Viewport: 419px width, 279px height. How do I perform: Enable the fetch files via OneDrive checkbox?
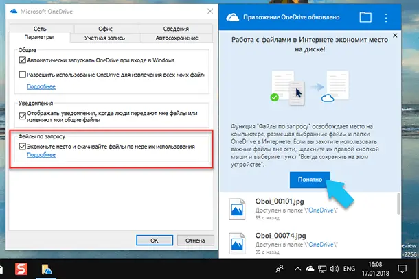23,74
